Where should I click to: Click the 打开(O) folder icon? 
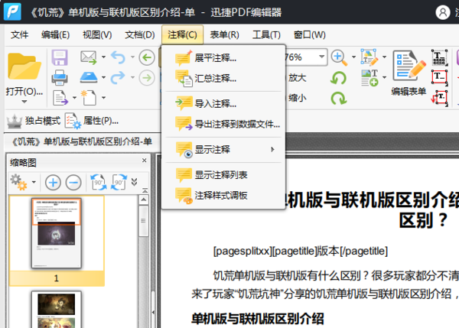[24, 67]
